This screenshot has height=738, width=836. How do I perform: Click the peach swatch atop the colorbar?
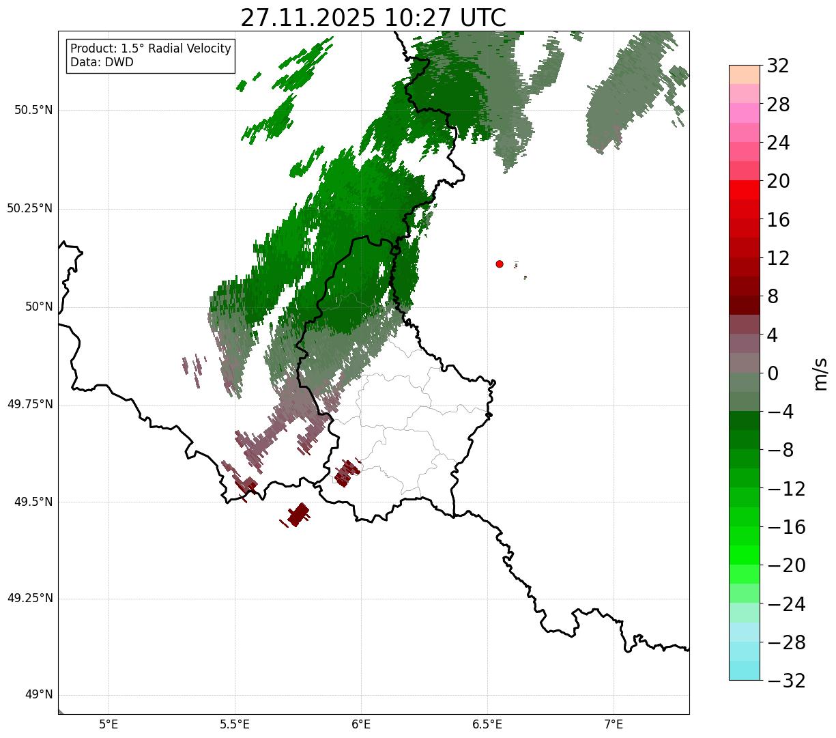(x=745, y=74)
